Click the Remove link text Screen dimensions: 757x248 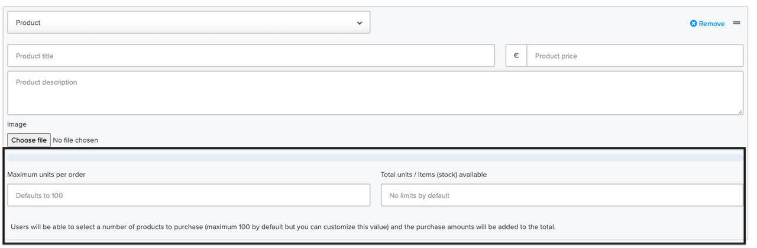click(x=711, y=24)
